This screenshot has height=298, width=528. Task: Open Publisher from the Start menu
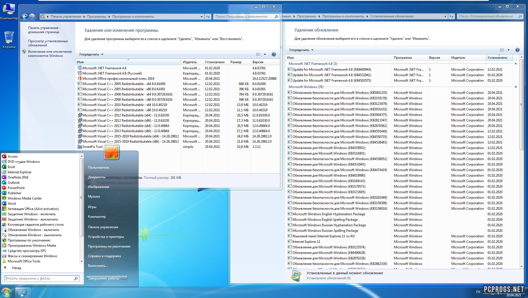pos(14,193)
